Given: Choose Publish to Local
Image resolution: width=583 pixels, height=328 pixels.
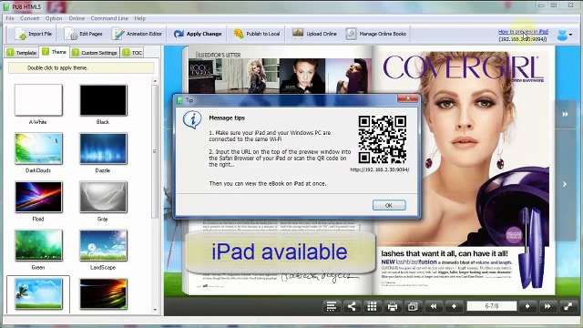Looking at the screenshot, I should 257,34.
